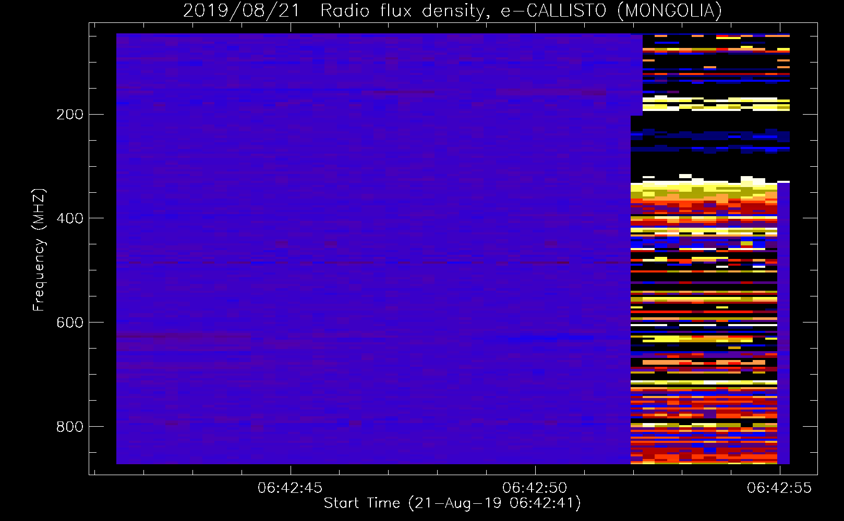This screenshot has height=521, width=844.
Task: Click the "800" frequency tick label
Action: [70, 427]
